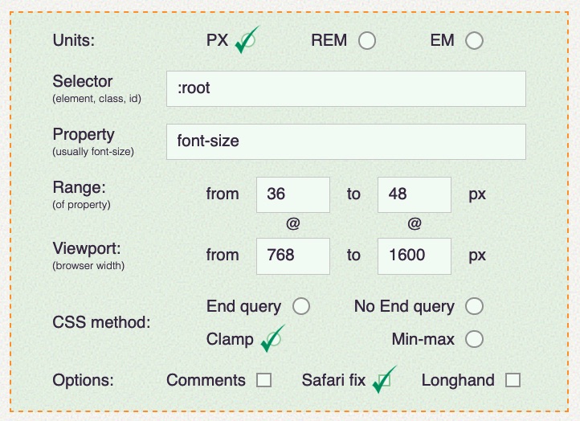Pick the Min-max CSS method
Screen dimensions: 580x421
click(474, 339)
